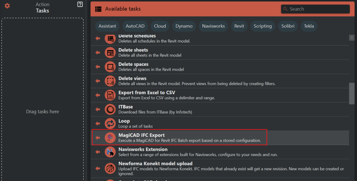Select the Navisworks Extension title
Screen dimensions: 357x181
click(143, 149)
